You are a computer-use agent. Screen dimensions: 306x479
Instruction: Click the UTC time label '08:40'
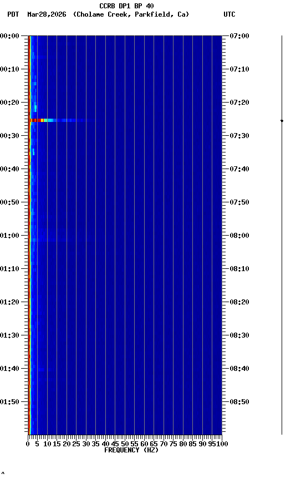tap(239, 369)
